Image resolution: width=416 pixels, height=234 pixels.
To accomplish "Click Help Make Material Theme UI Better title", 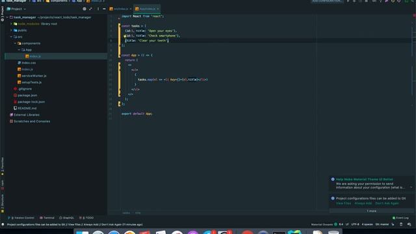I will 365,179.
